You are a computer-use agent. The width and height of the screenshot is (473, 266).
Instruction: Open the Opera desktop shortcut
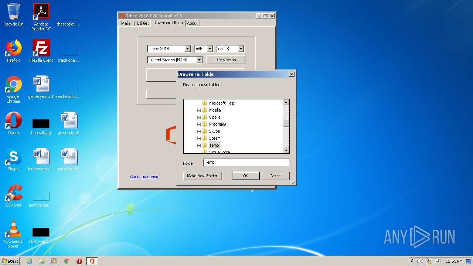pyautogui.click(x=13, y=123)
